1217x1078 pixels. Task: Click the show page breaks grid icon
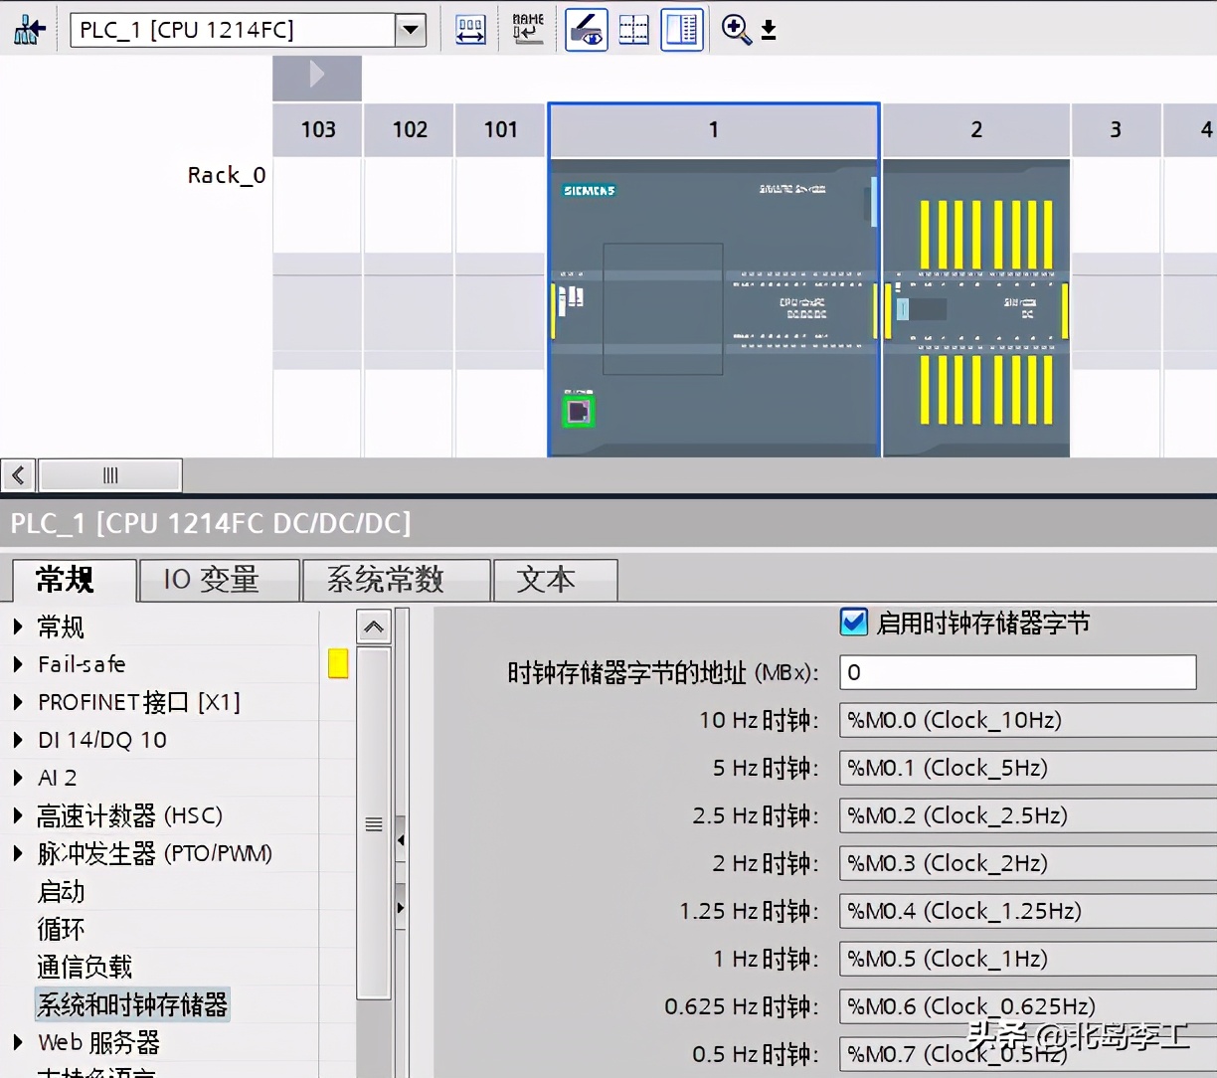click(x=633, y=30)
